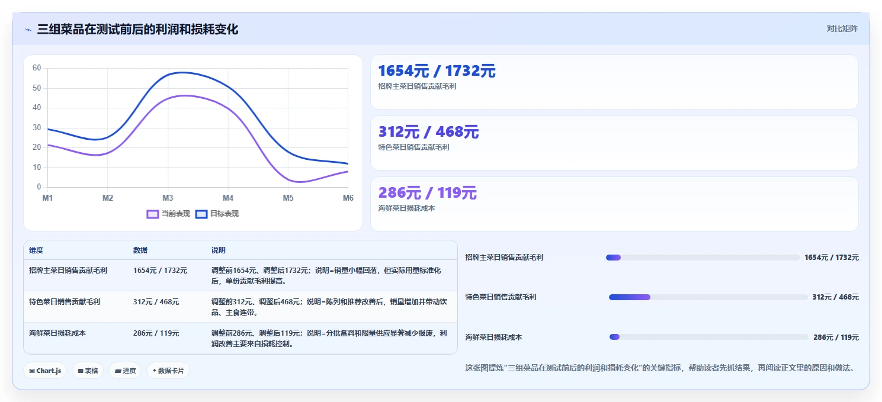Click the 特色菜日销售贡献毛利 progress bar

pos(708,297)
